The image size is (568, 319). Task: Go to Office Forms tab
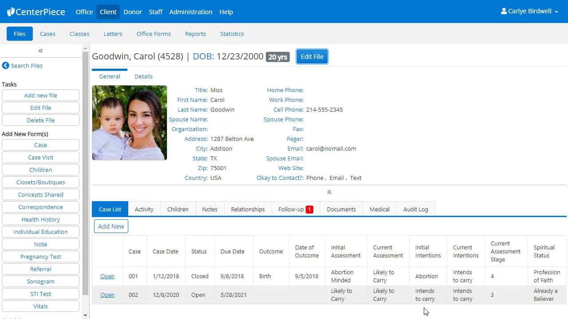click(154, 34)
